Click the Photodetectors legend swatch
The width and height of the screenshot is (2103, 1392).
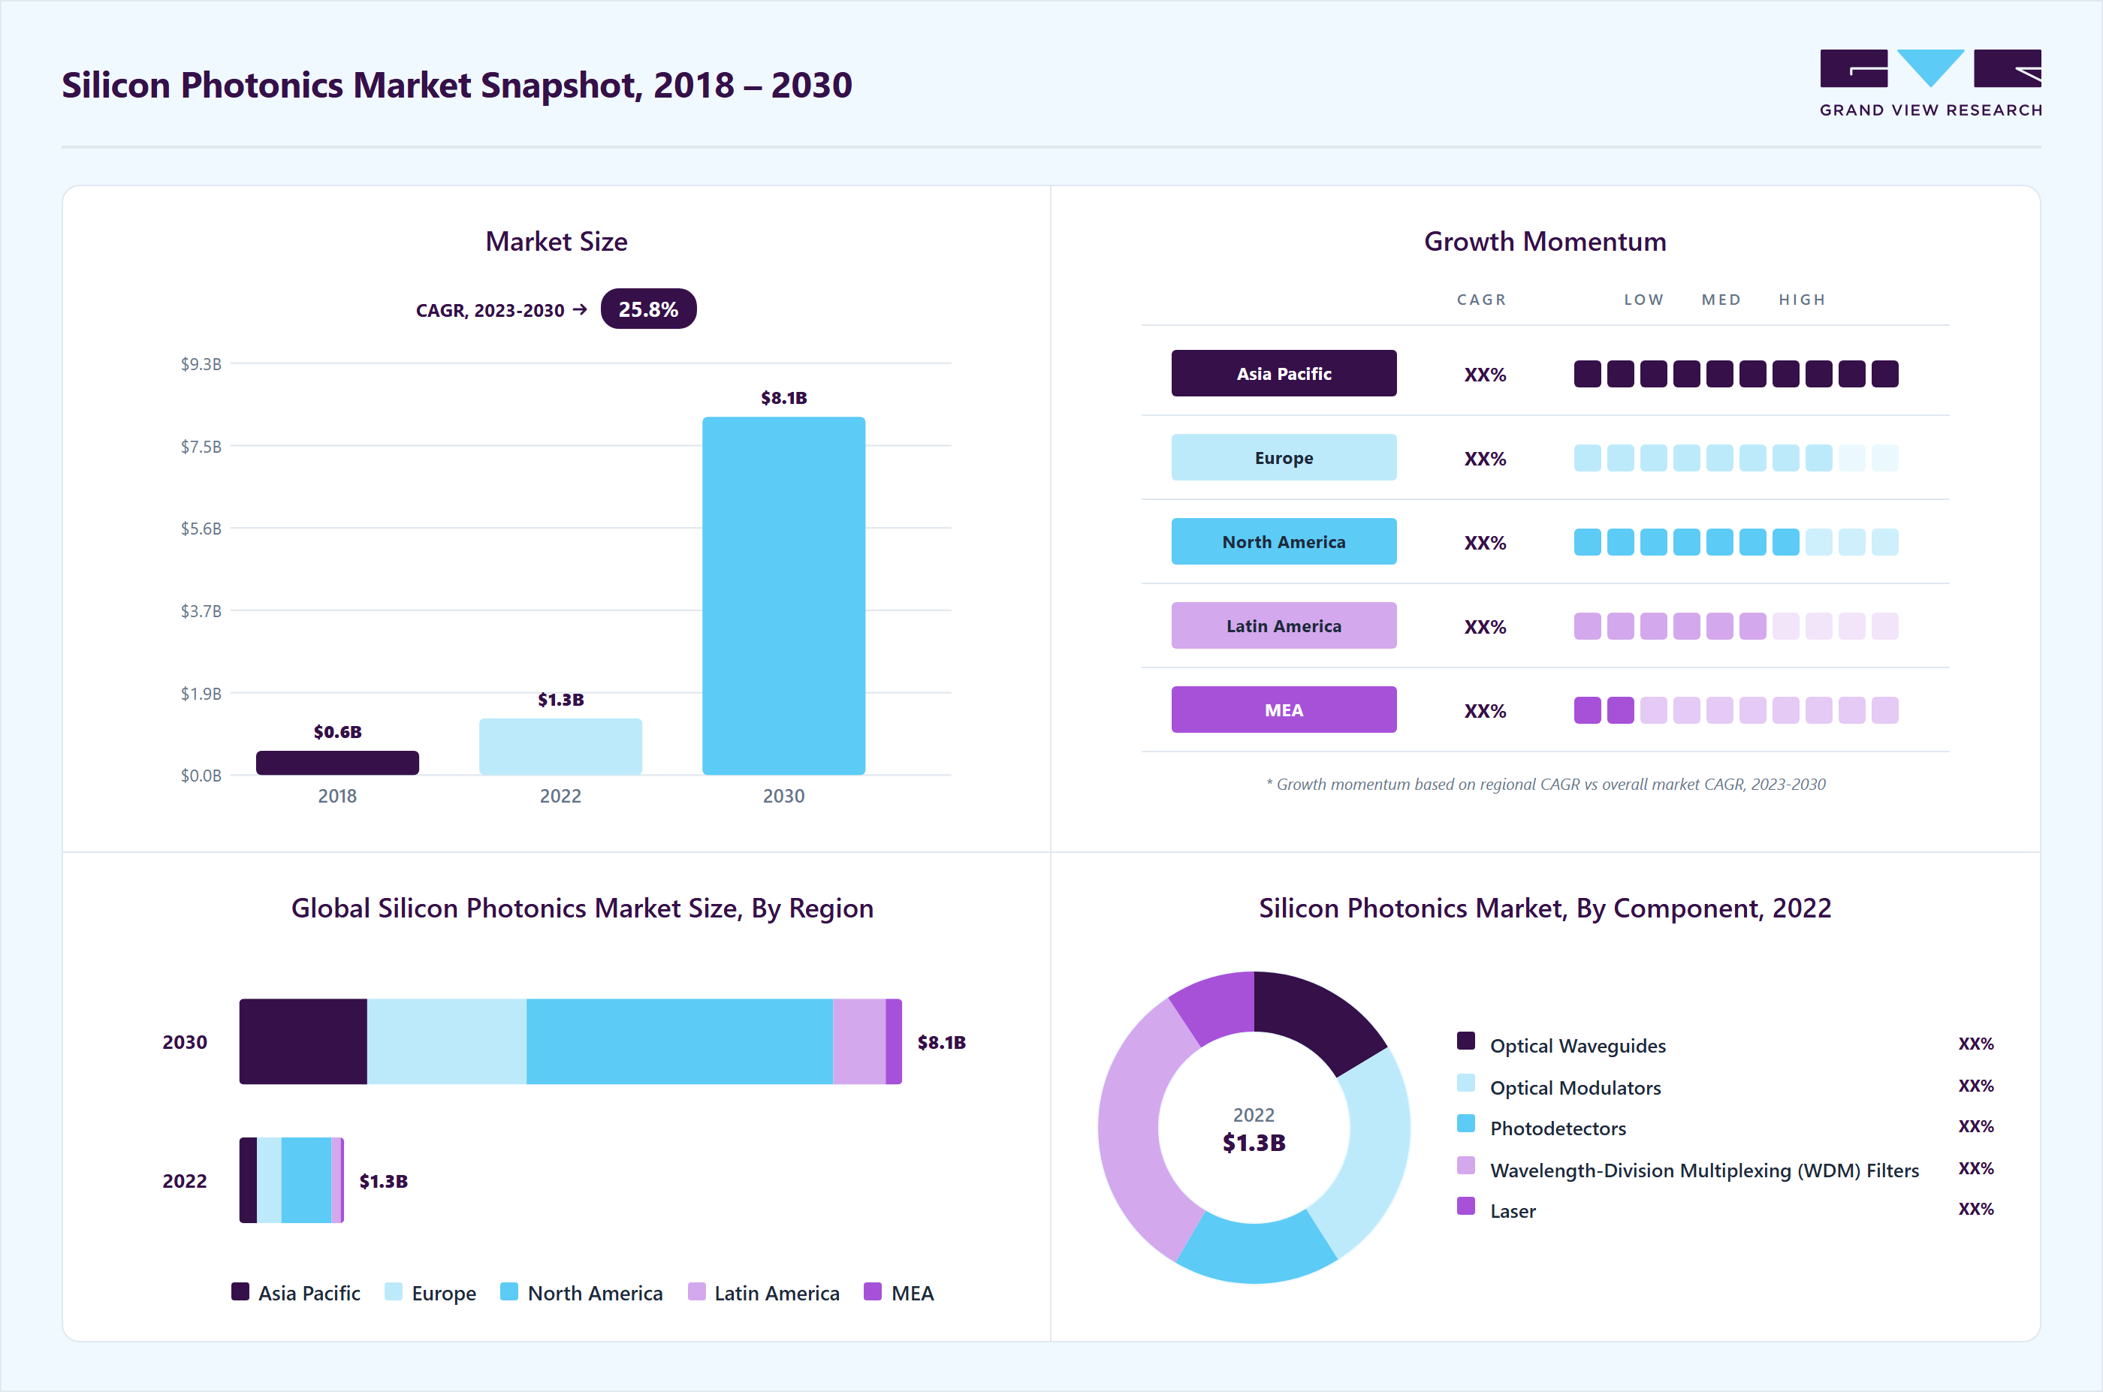click(1466, 1124)
